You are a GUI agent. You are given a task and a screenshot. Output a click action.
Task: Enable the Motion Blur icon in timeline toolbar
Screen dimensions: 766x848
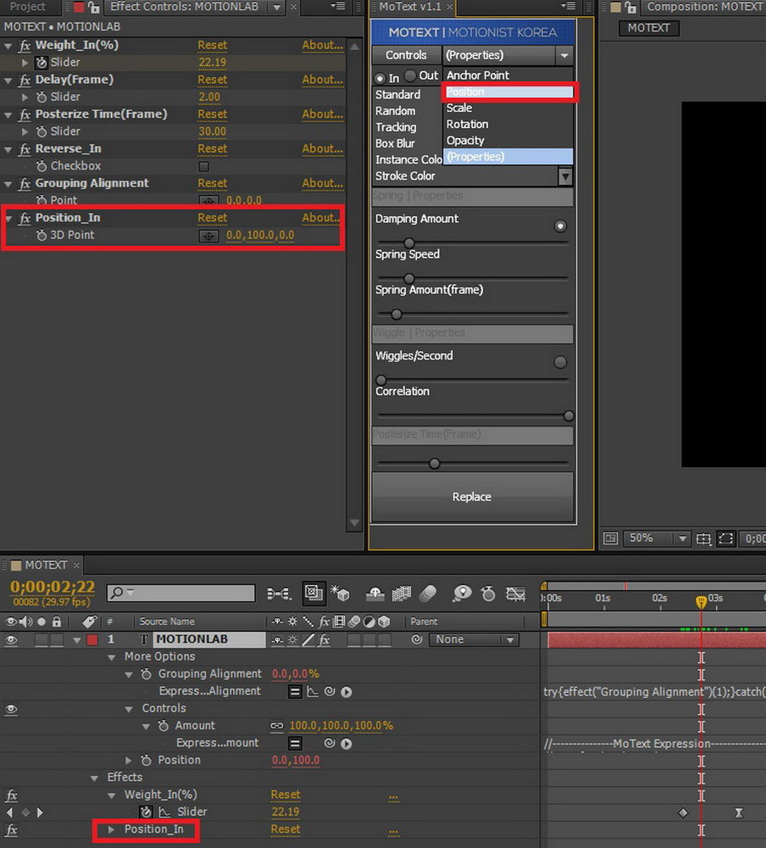click(x=428, y=594)
